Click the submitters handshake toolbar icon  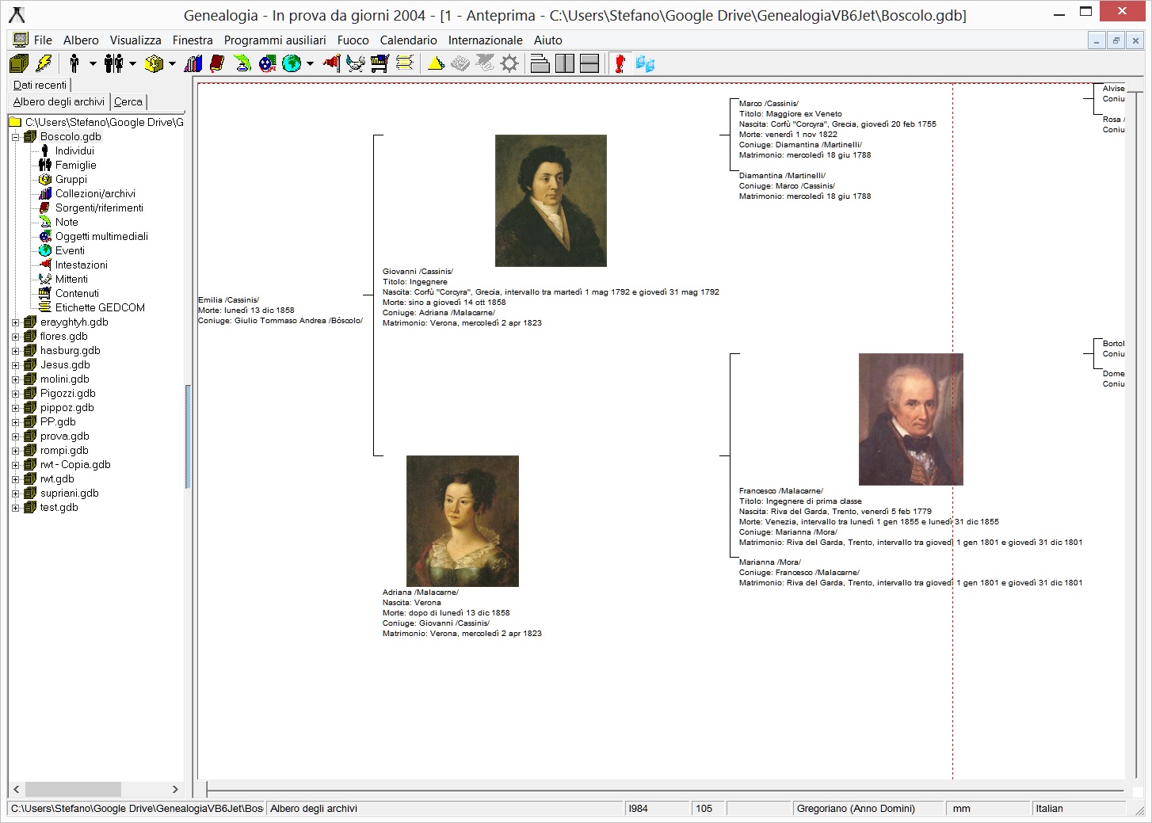pyautogui.click(x=356, y=63)
